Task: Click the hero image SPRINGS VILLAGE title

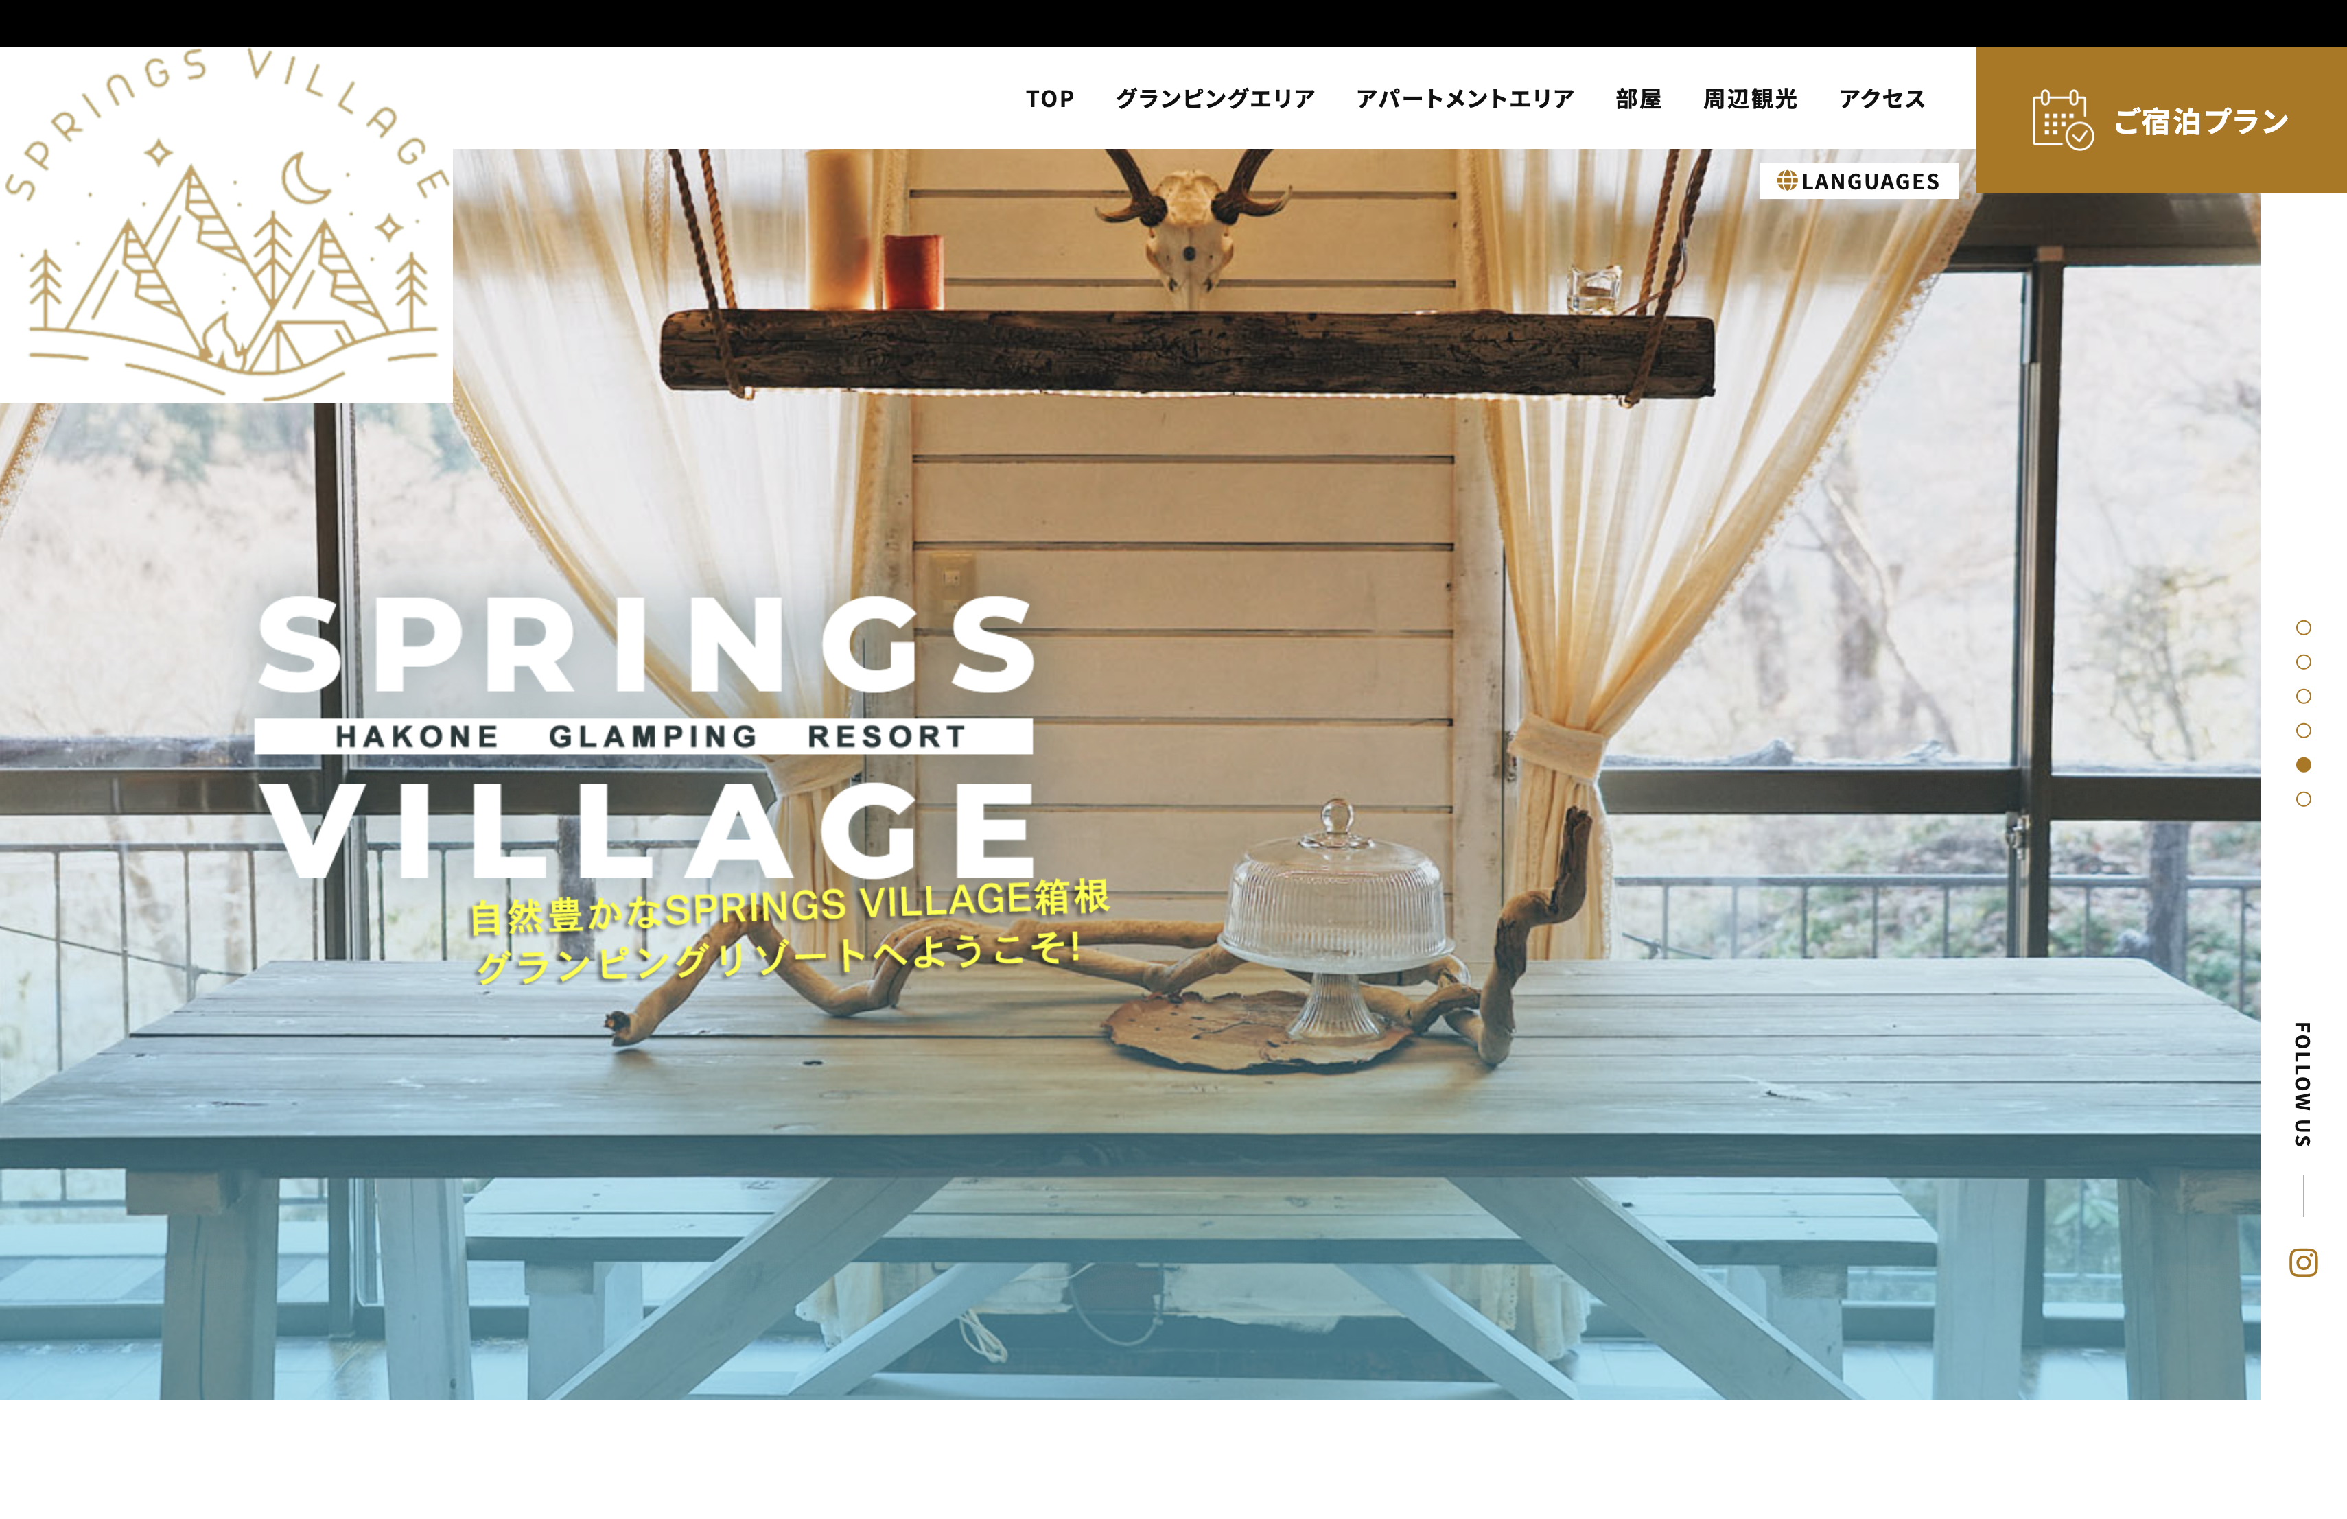Action: (x=645, y=736)
